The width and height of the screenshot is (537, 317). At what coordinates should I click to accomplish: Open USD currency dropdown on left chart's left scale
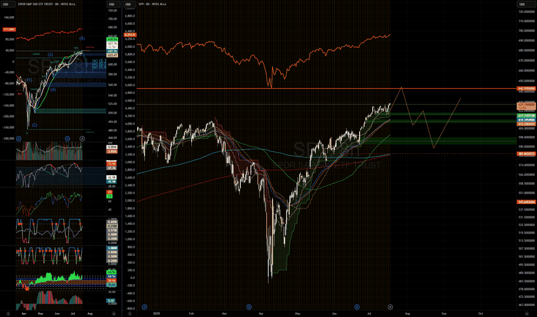(x=8, y=4)
